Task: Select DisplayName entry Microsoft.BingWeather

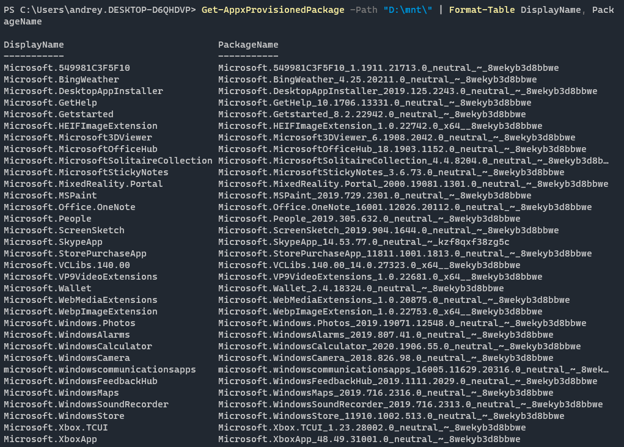Action: (61, 79)
